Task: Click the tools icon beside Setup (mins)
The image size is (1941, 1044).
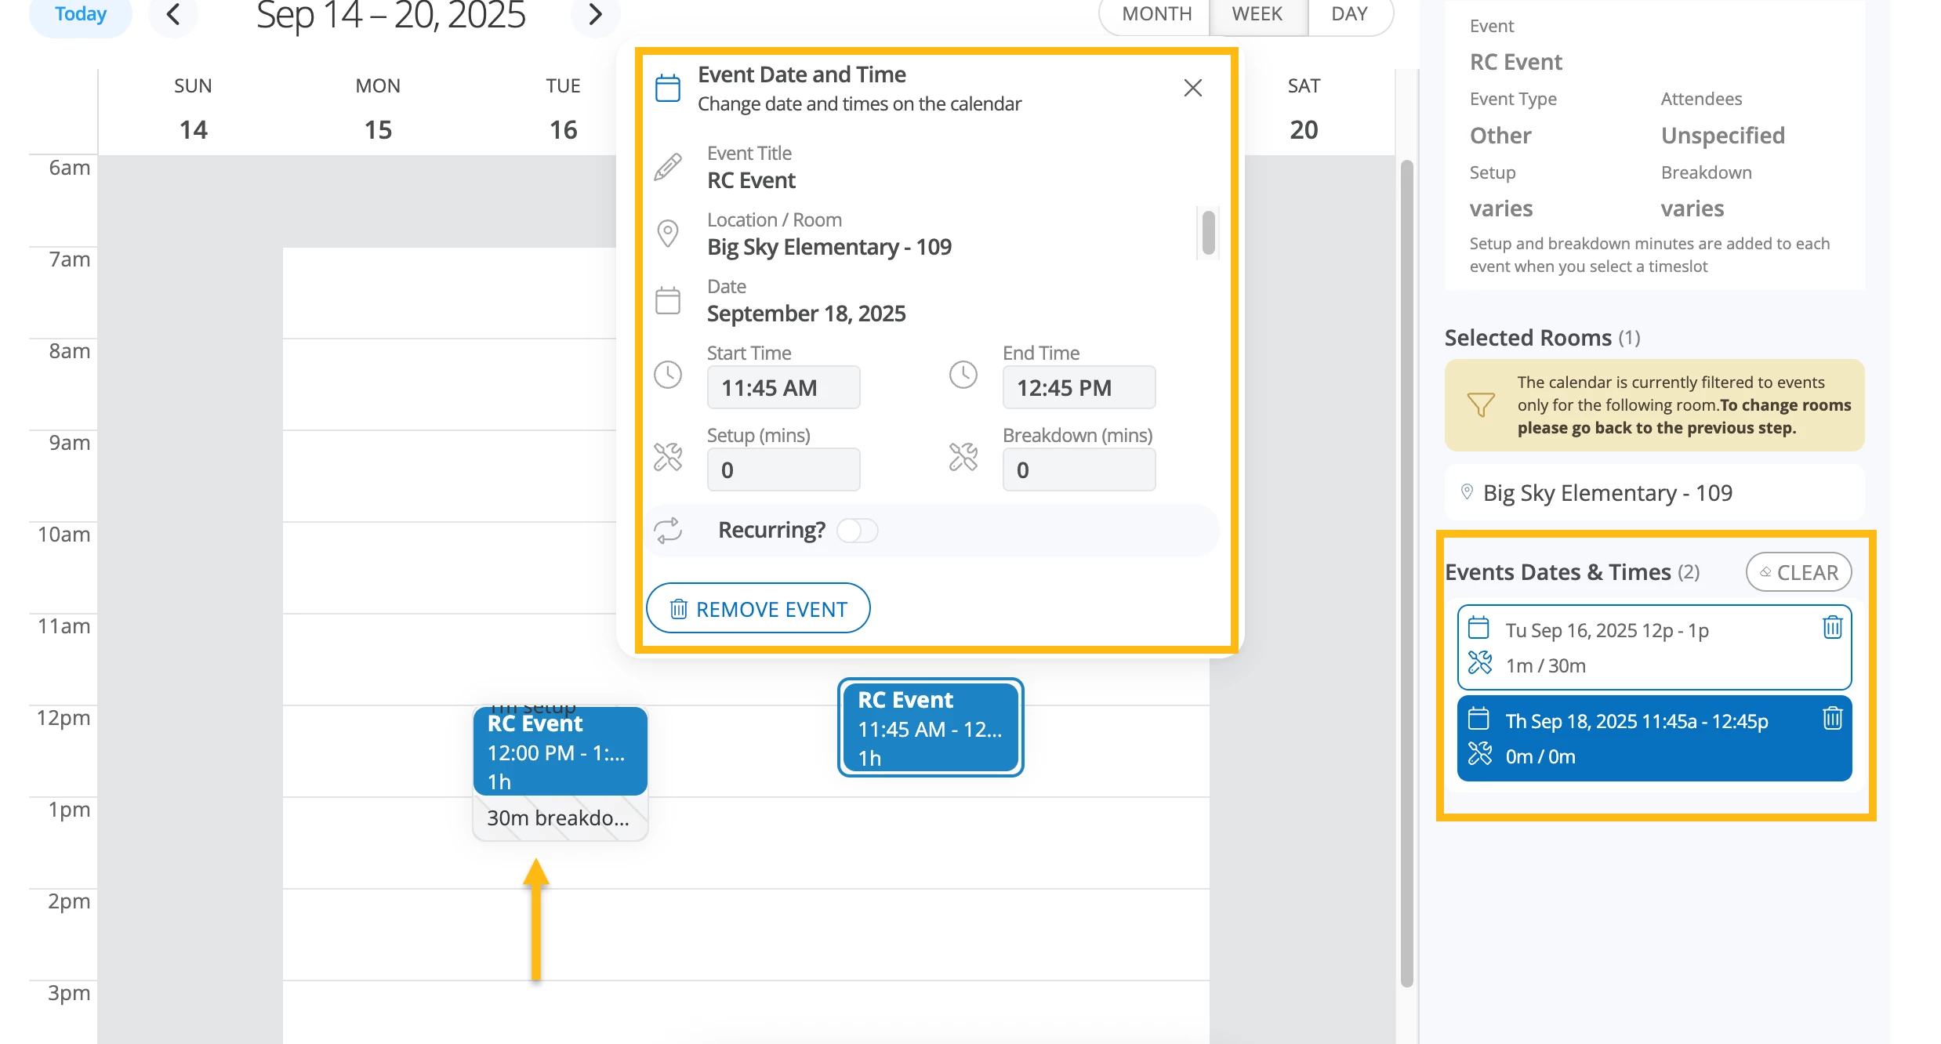Action: pos(668,457)
